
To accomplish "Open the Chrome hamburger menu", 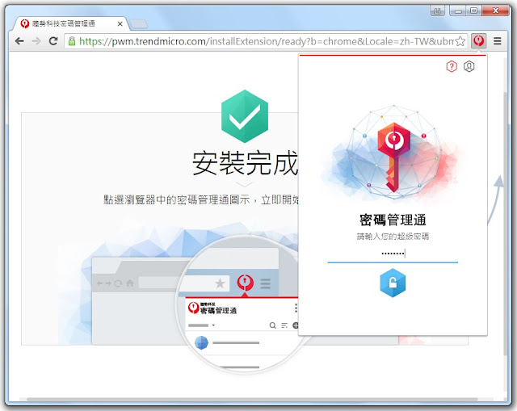I will [x=498, y=41].
